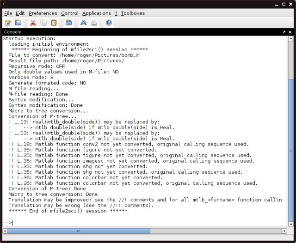Screen dimensions: 296x243
Task: Click the Open file toolbar icon
Action: (18, 23)
